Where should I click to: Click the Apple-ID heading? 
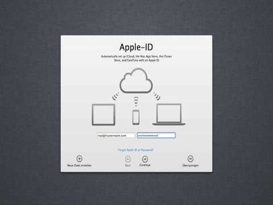136,47
